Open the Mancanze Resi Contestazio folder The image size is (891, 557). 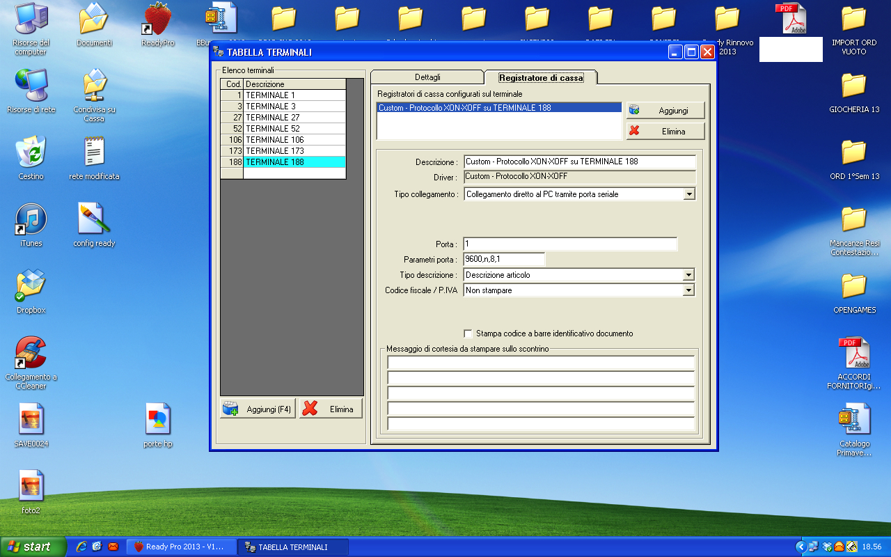(x=854, y=230)
